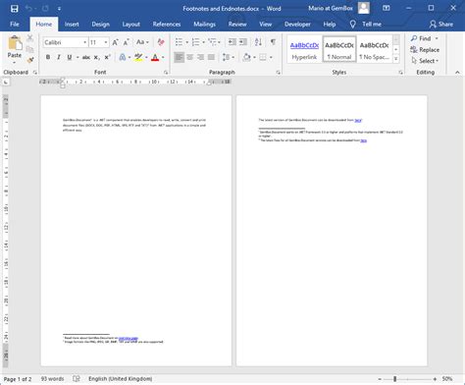Toggle Italic formatting
Screen dimensions: 465x385
59,57
